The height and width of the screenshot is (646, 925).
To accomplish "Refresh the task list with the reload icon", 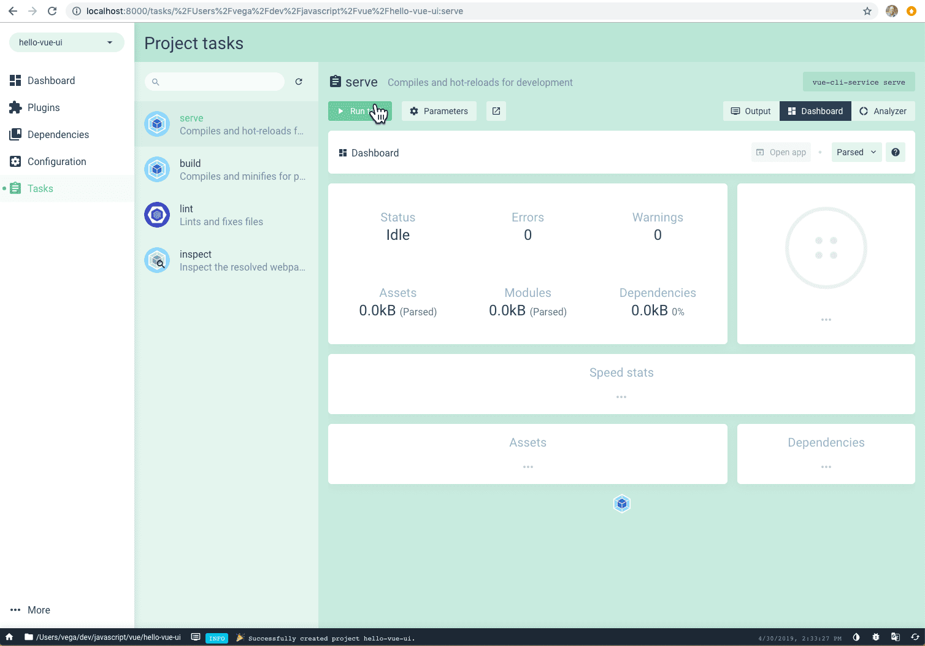I will pos(299,82).
